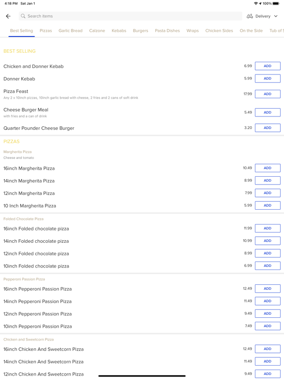Tap the Folded Chocolate Pizza subheading

pos(24,219)
